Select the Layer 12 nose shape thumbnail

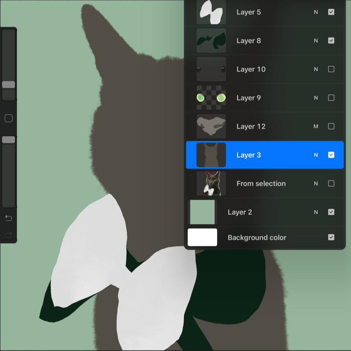(211, 126)
